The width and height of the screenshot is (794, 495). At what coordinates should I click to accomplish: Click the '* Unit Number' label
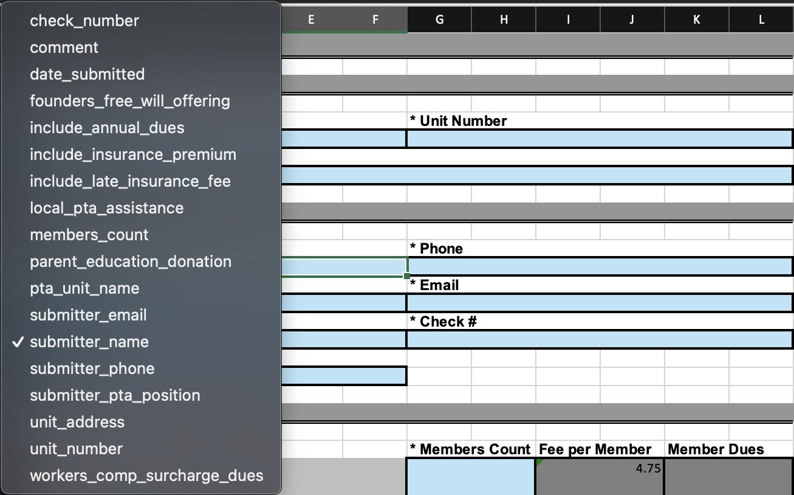[458, 121]
